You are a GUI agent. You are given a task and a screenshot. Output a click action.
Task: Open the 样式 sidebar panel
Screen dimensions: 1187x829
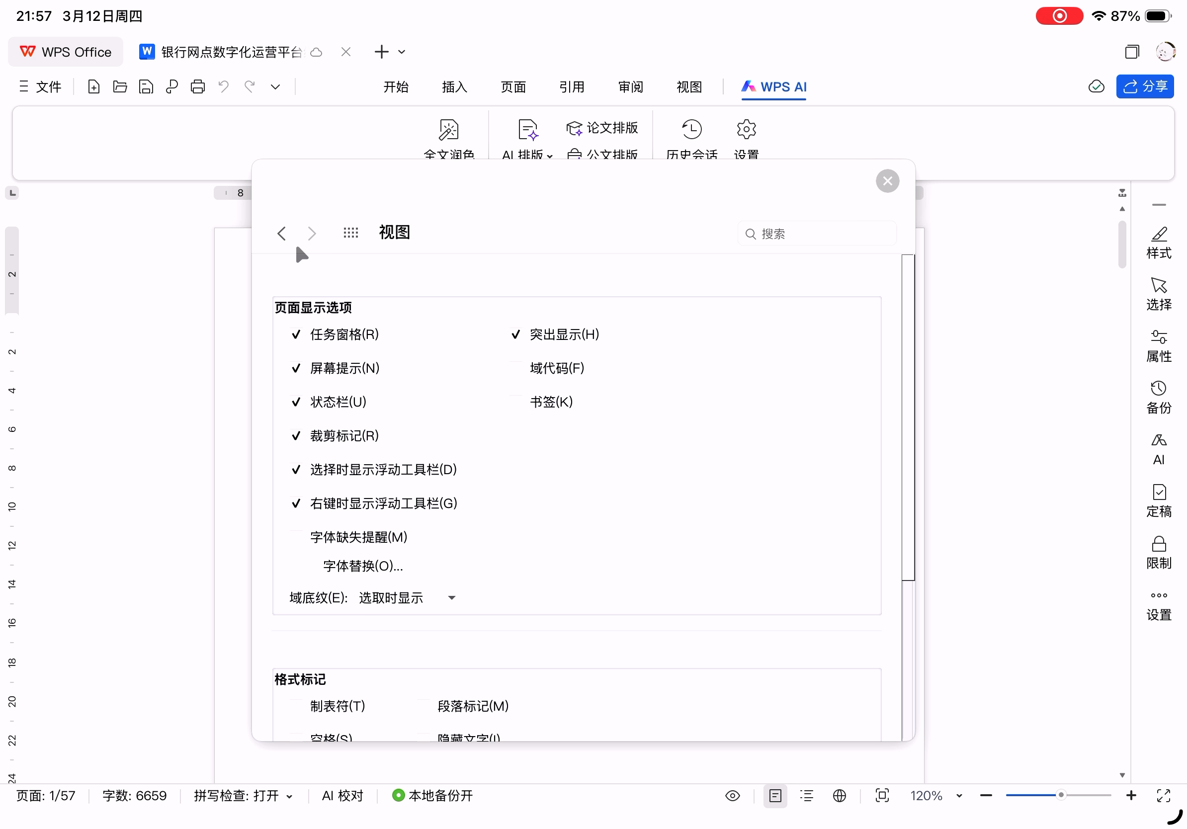[1158, 242]
